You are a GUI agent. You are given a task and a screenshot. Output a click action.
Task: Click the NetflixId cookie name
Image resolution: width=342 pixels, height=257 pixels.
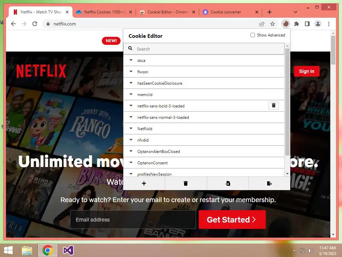click(x=145, y=129)
